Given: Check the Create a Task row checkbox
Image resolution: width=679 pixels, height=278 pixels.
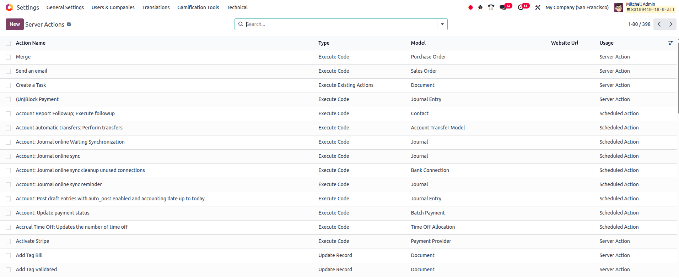Looking at the screenshot, I should pos(8,85).
